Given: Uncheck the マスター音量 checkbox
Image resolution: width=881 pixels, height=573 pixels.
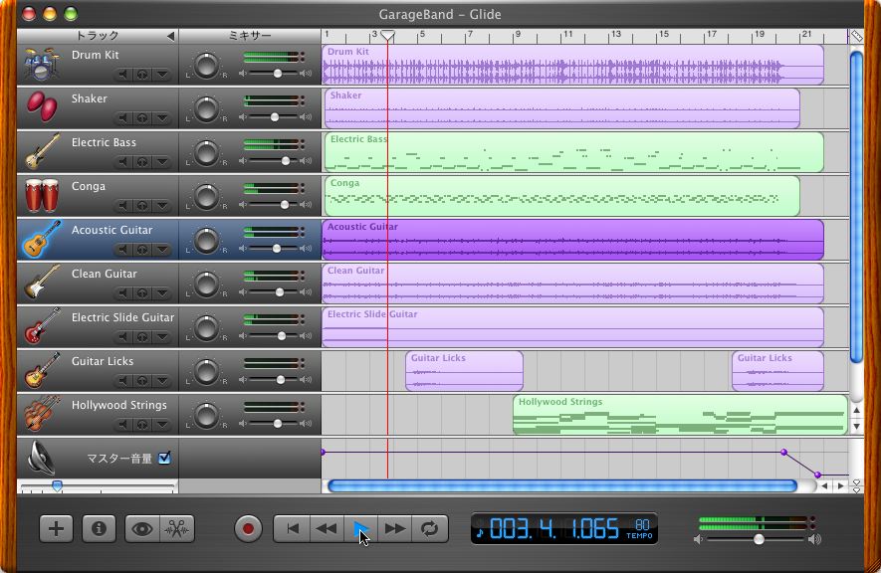Looking at the screenshot, I should click(x=164, y=458).
